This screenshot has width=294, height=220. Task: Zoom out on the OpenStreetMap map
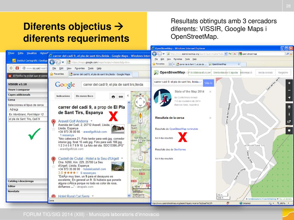(x=289, y=90)
